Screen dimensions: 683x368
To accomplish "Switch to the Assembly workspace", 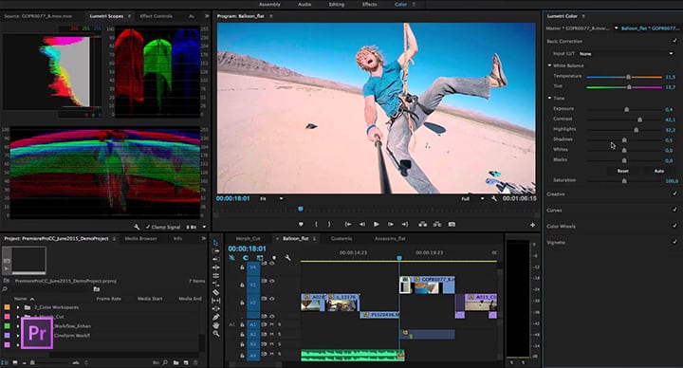I will [269, 5].
